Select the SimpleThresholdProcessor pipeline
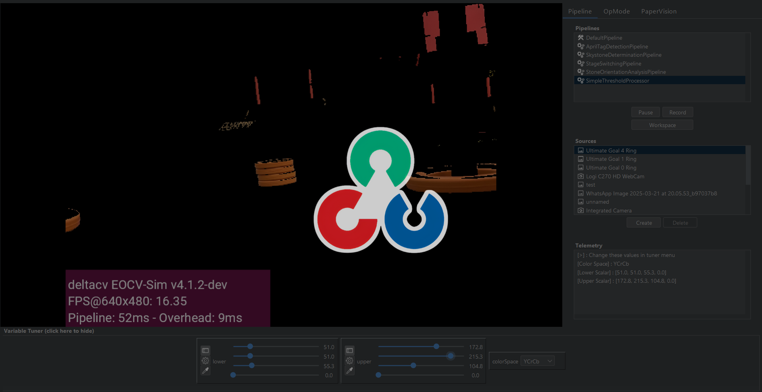This screenshot has width=762, height=392. tap(660, 81)
